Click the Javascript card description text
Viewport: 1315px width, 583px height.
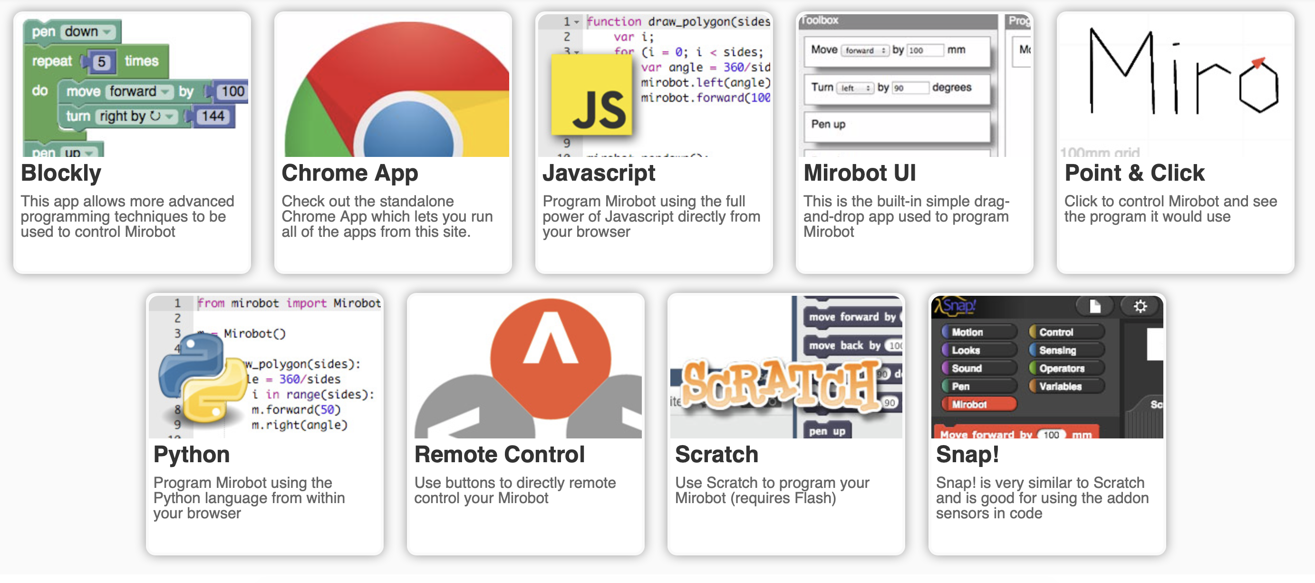click(651, 216)
